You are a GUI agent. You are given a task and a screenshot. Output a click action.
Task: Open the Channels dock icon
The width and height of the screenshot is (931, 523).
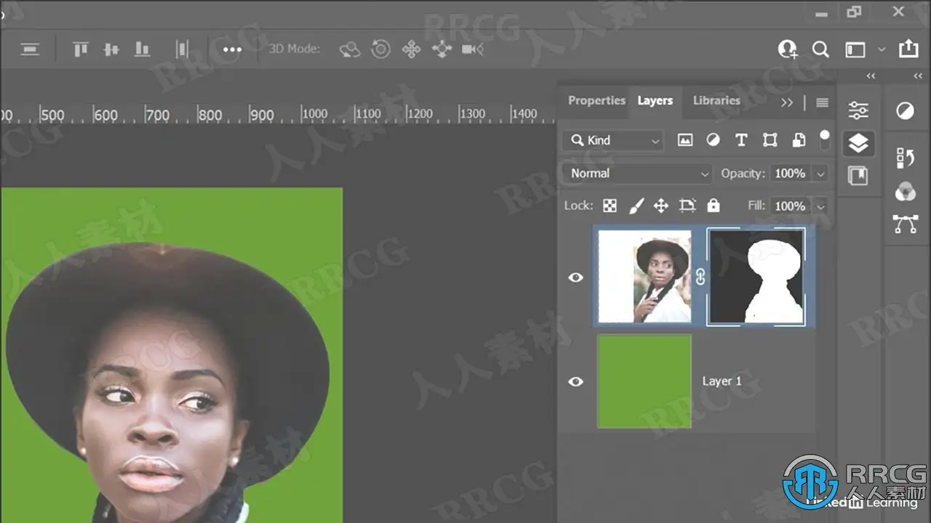tap(906, 192)
